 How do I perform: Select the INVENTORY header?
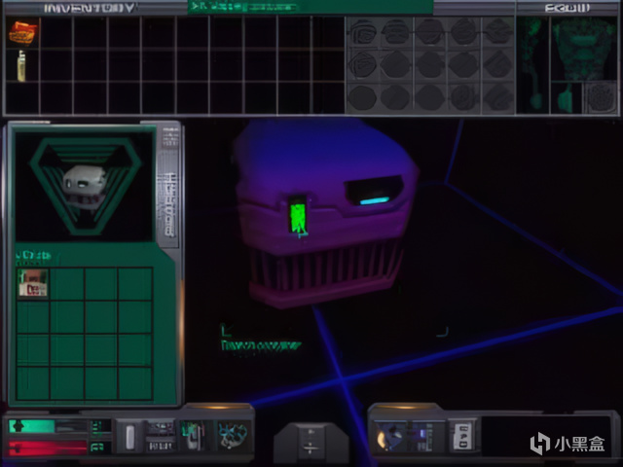(89, 8)
